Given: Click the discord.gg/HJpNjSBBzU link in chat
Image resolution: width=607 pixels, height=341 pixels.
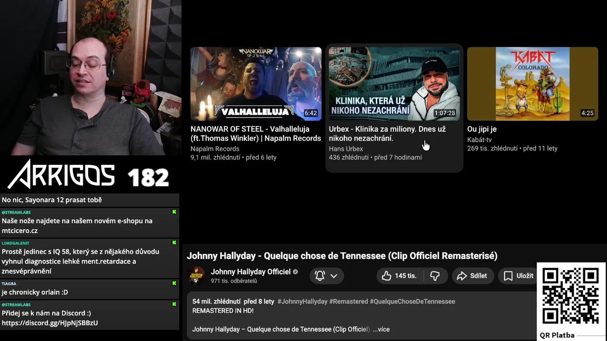Looking at the screenshot, I should tap(50, 323).
